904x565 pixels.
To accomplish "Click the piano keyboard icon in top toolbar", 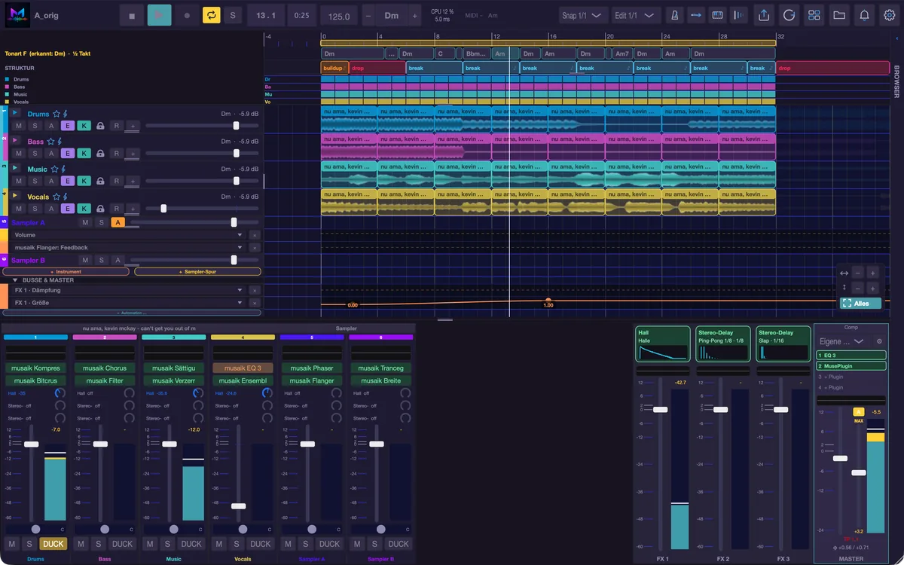I will [717, 15].
